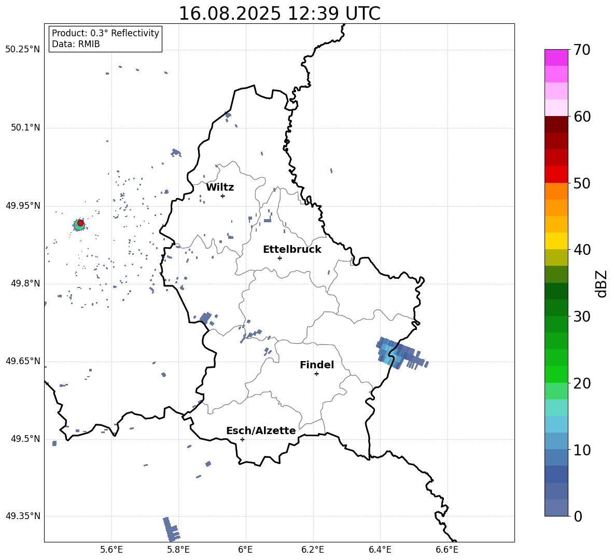Click the 5.8°E longitude label
This screenshot has height=560, width=614.
pyautogui.click(x=178, y=550)
